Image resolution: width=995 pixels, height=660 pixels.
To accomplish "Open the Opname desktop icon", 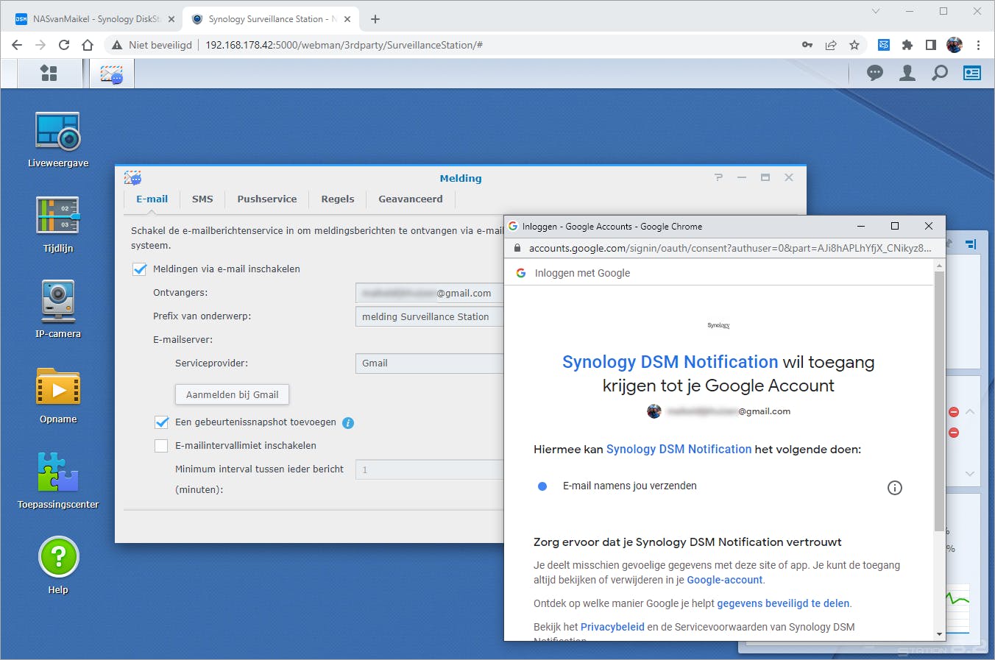I will coord(58,396).
